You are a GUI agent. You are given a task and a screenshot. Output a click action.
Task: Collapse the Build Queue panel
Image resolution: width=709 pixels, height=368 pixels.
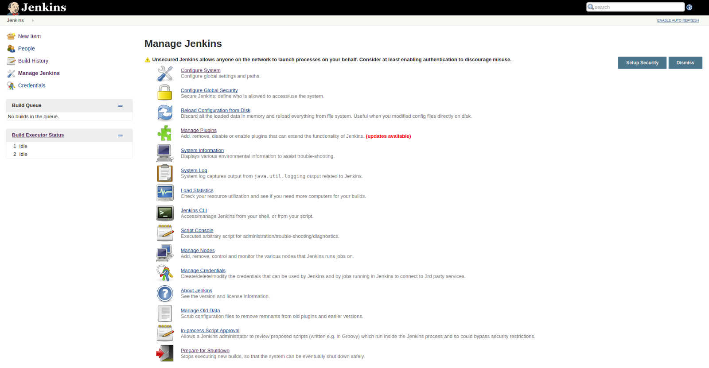(x=120, y=106)
